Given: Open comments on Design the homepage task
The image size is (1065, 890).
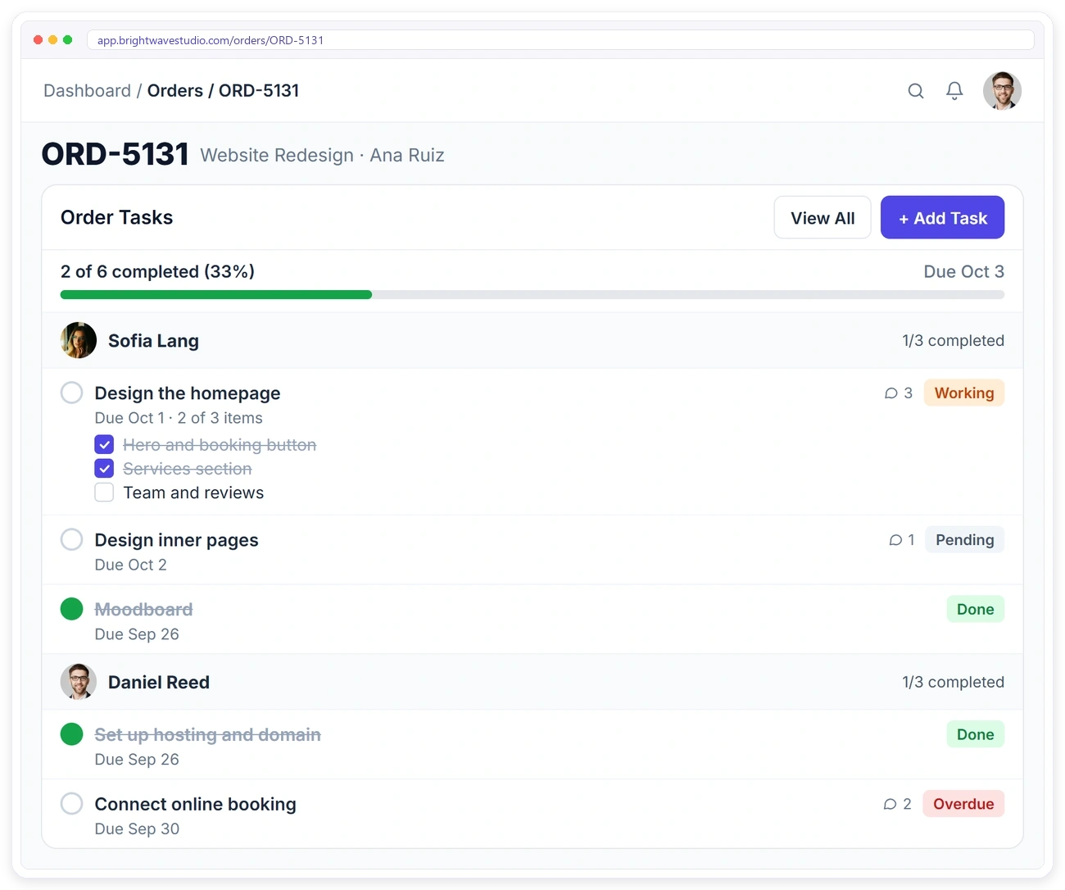Looking at the screenshot, I should (899, 393).
